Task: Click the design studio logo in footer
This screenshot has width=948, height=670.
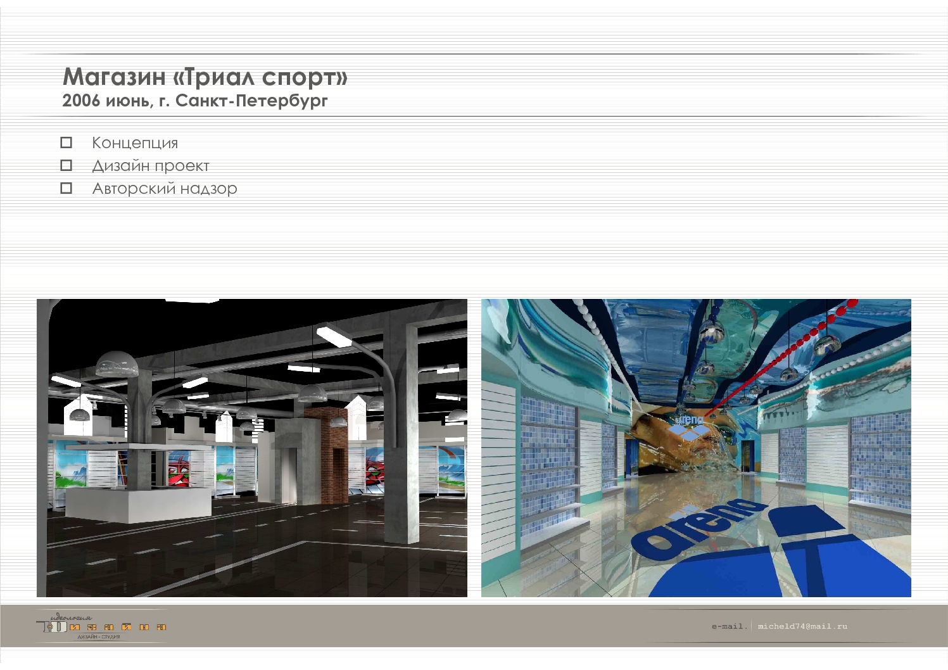Action: [x=101, y=626]
